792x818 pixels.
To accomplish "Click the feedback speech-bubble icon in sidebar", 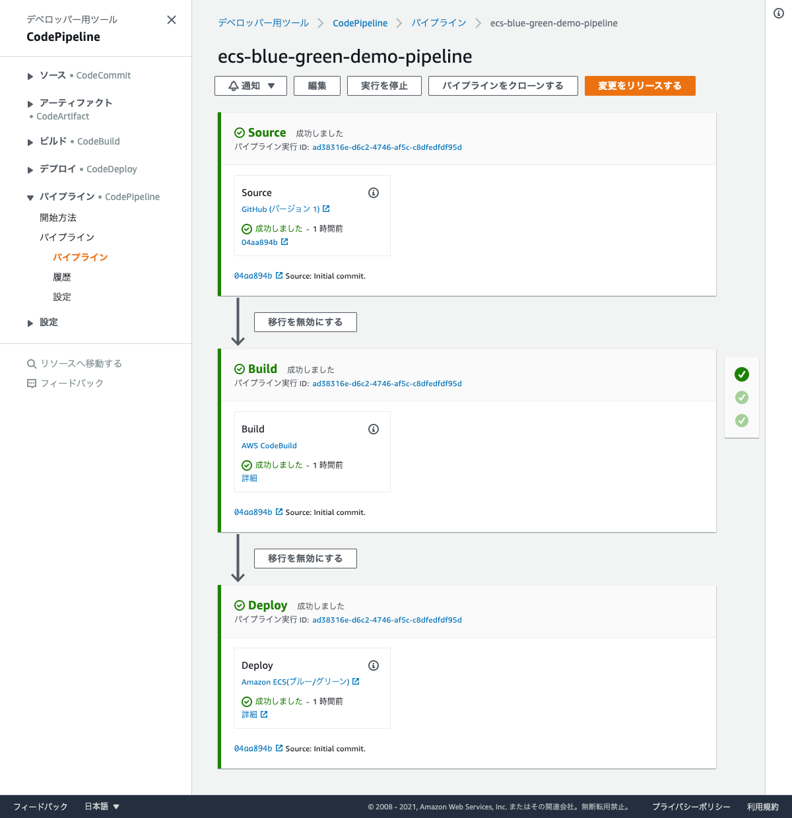I will (x=32, y=384).
